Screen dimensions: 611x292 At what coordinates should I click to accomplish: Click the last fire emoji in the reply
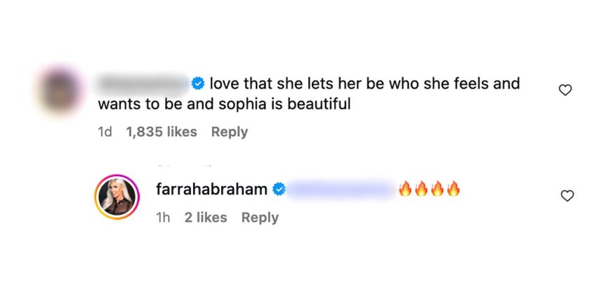(x=453, y=189)
